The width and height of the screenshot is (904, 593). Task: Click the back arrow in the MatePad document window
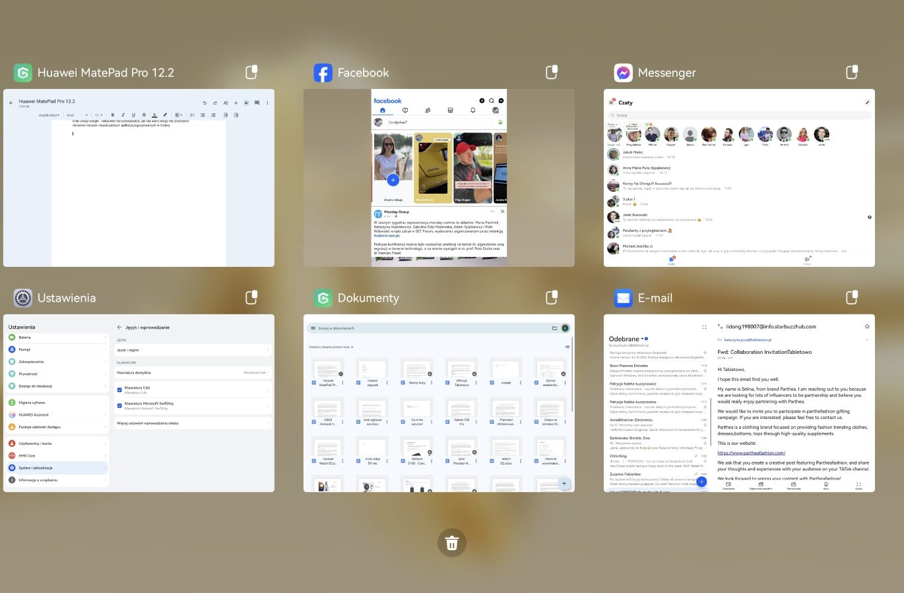coord(11,103)
